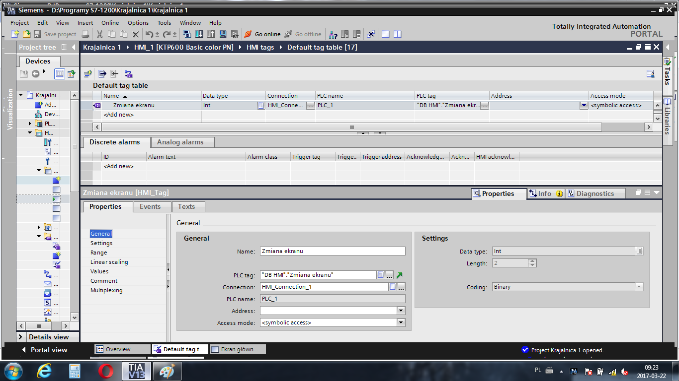Click the Name input field in General
Viewport: 679px width, 381px height.
(333, 251)
